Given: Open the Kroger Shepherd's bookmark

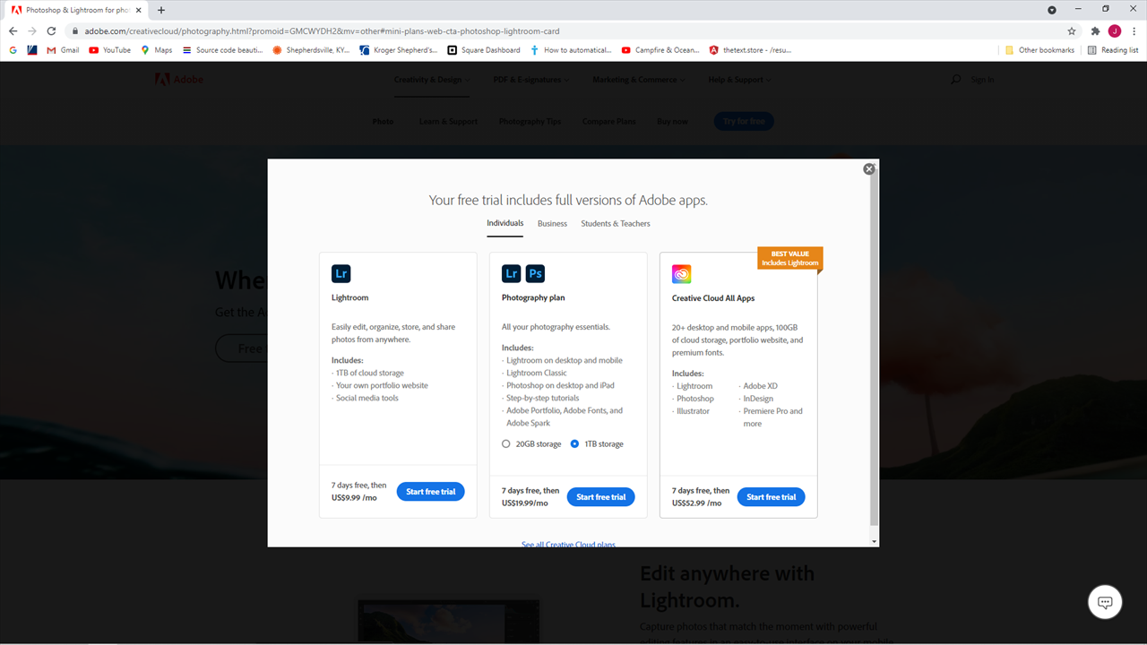Looking at the screenshot, I should tap(399, 50).
